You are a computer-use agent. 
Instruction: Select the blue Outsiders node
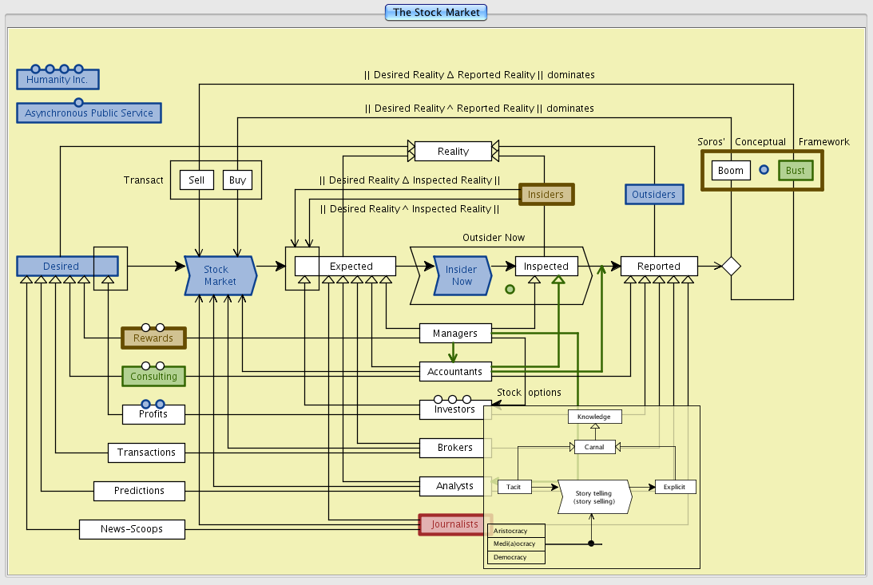click(653, 194)
